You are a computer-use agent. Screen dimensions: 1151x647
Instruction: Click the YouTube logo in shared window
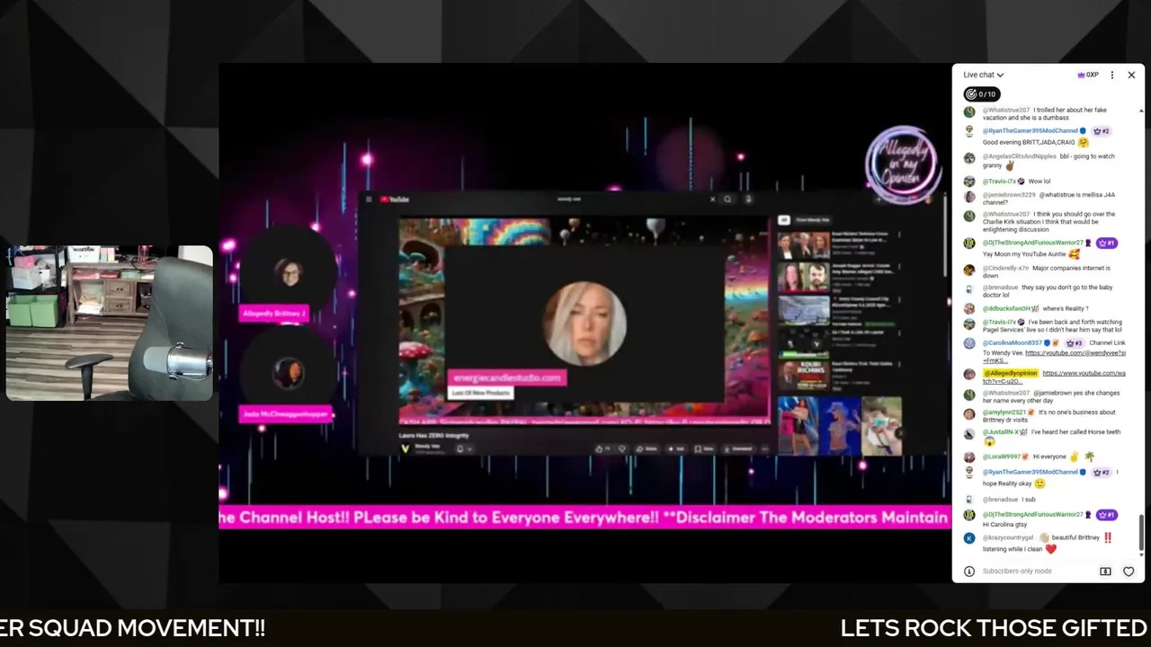pos(395,199)
